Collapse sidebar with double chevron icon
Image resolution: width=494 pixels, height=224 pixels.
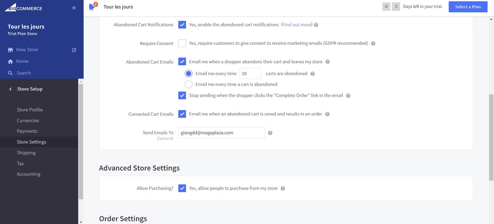tap(74, 8)
